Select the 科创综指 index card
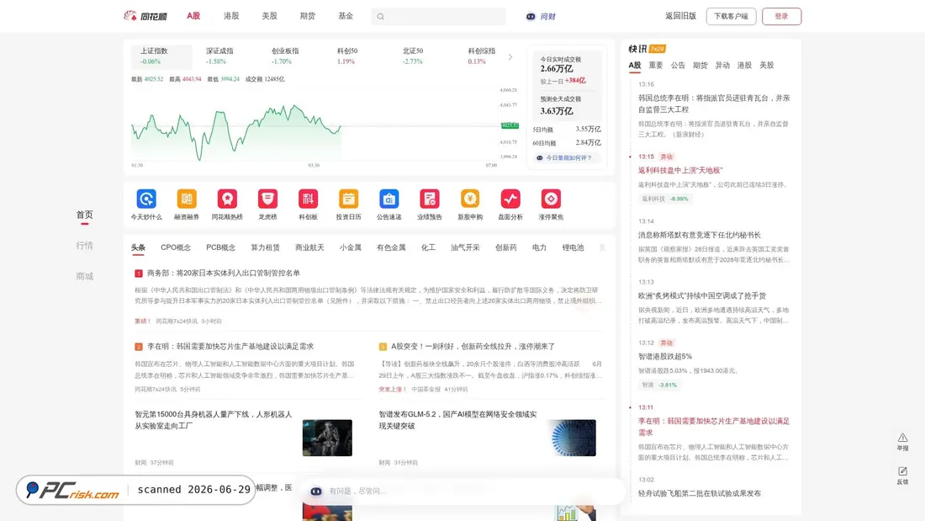The width and height of the screenshot is (925, 521). click(481, 56)
